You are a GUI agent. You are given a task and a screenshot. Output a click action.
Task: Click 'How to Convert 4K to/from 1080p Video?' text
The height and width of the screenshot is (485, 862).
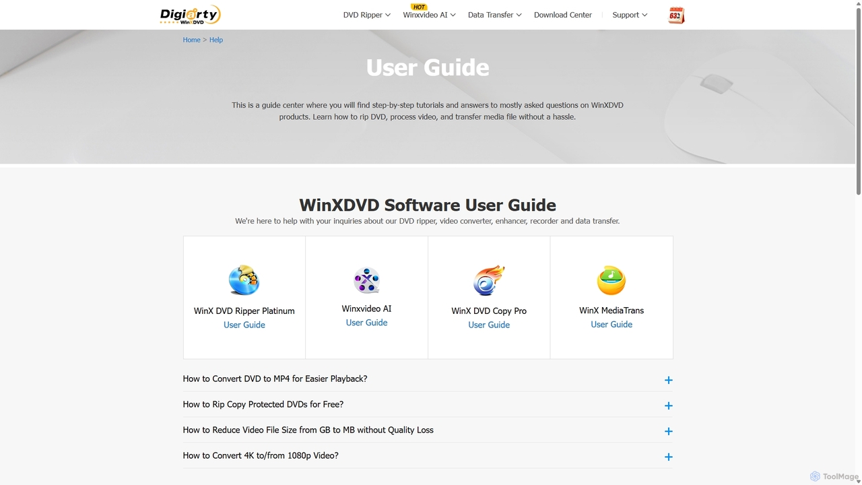pyautogui.click(x=261, y=455)
